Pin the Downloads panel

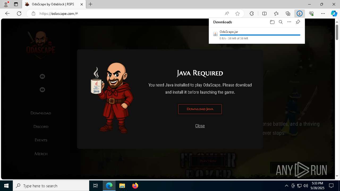pyautogui.click(x=298, y=22)
